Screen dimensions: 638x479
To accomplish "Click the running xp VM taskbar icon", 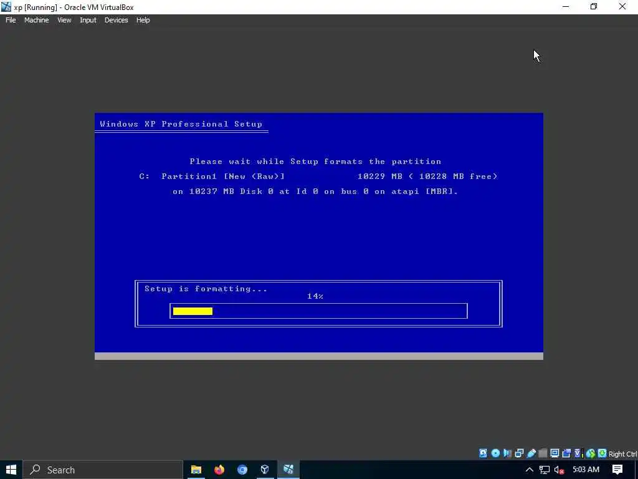I will 288,470.
